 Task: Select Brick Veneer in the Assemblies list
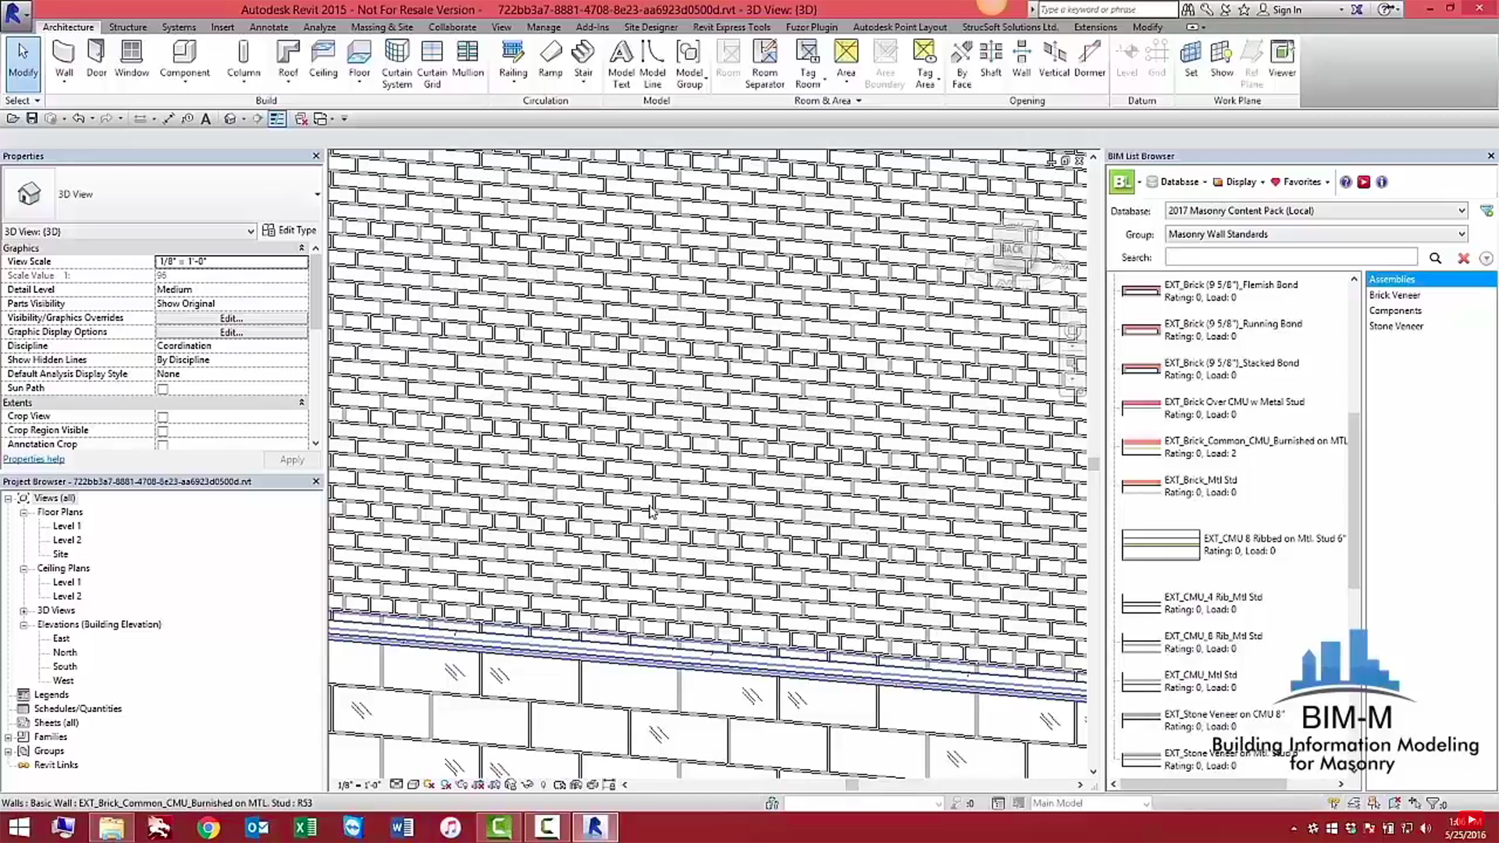click(1395, 294)
